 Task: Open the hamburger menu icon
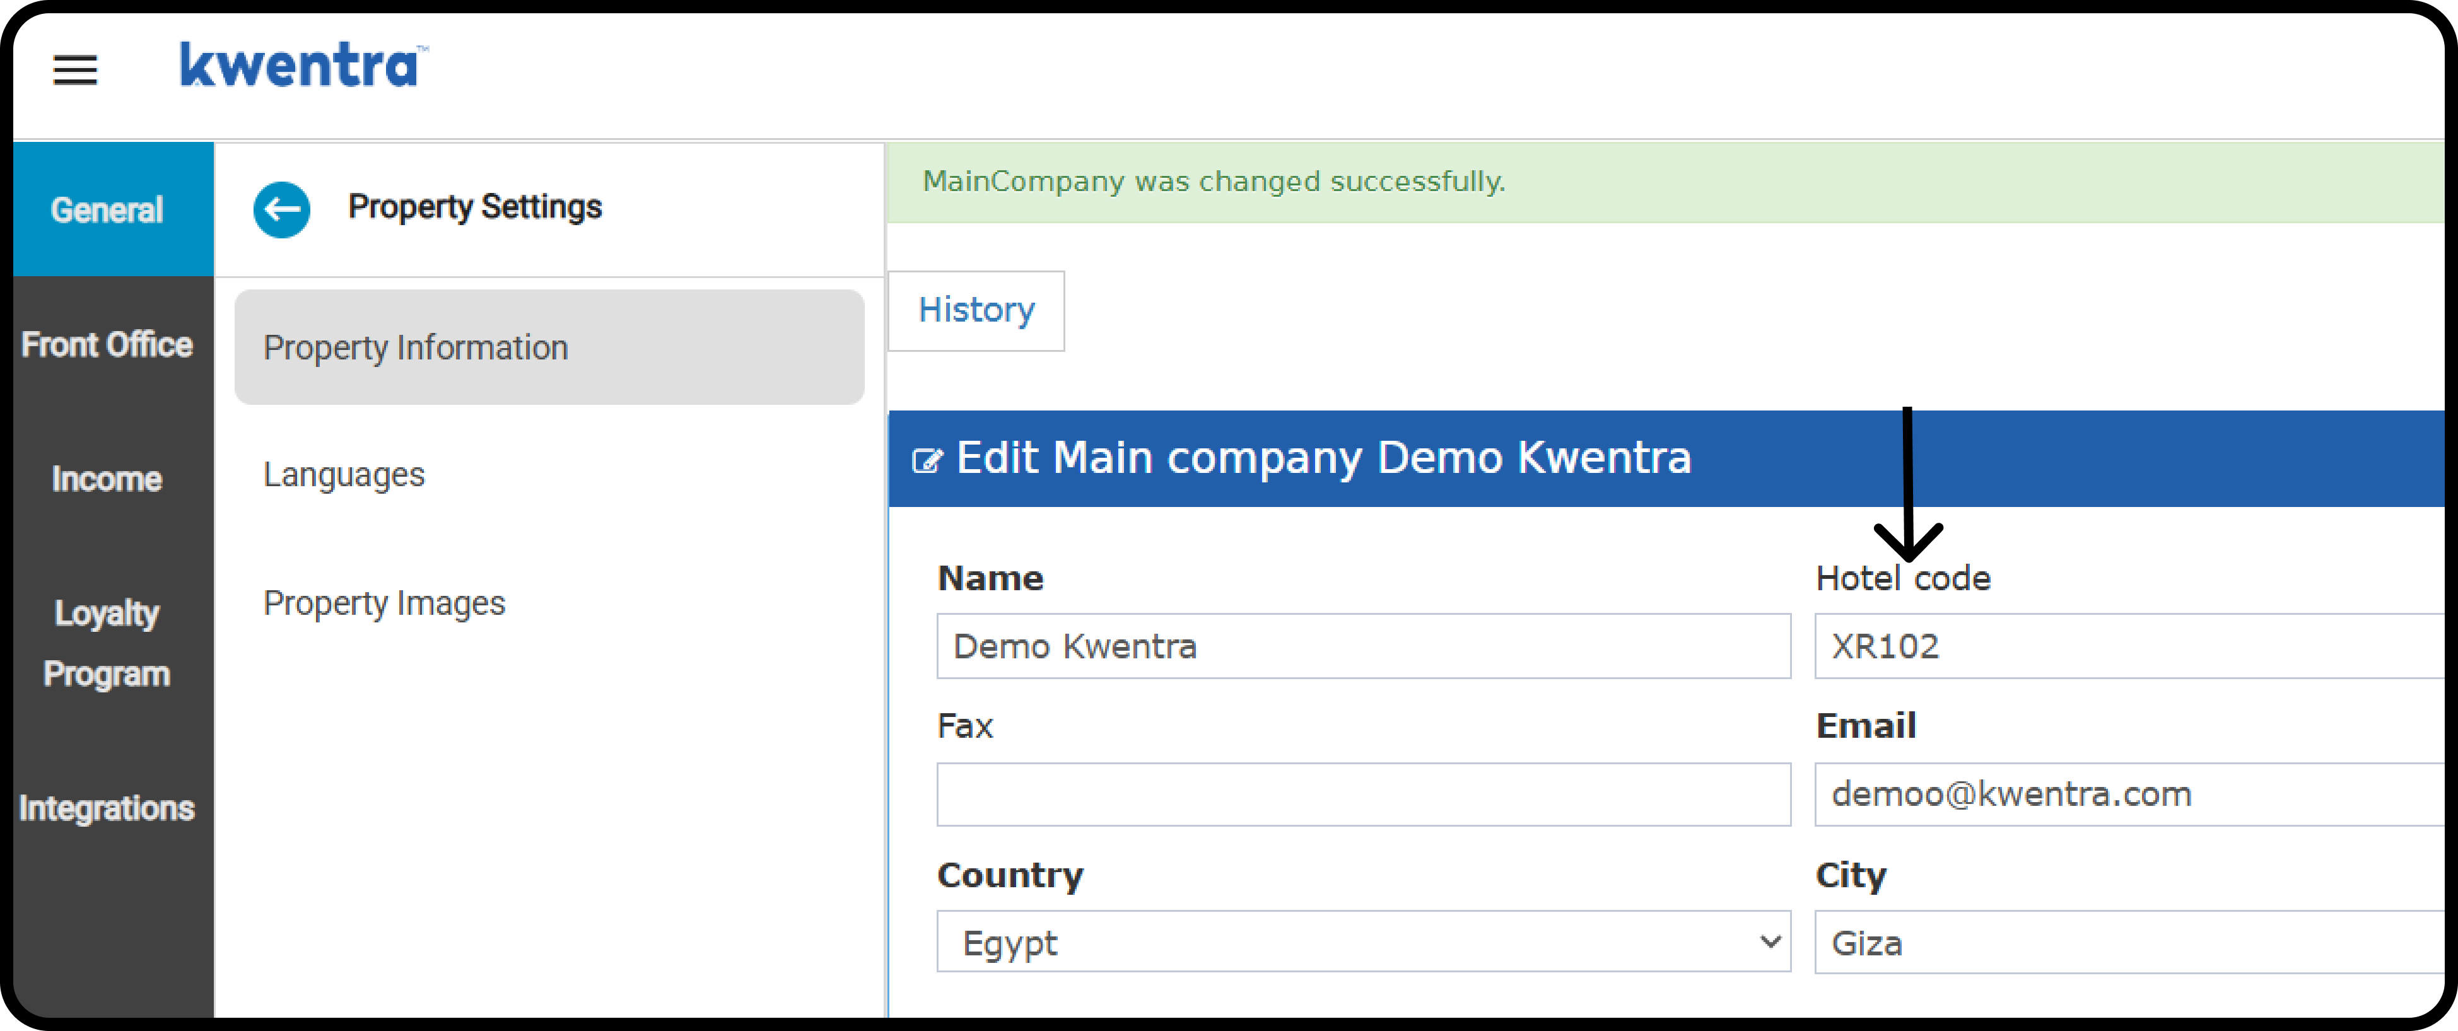74,69
